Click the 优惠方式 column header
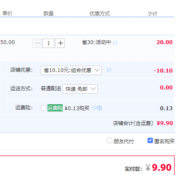178x175 pixels. [x=100, y=14]
